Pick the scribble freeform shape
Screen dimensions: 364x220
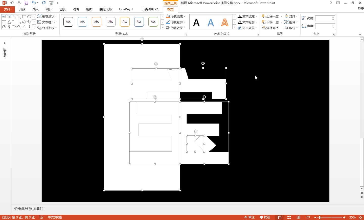coord(9,27)
